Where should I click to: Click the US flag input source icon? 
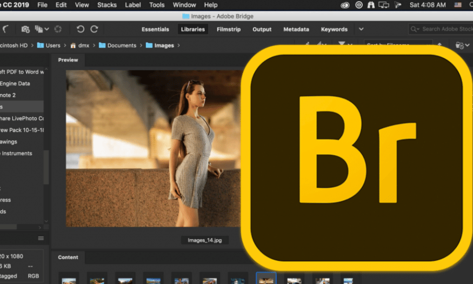(458, 5)
